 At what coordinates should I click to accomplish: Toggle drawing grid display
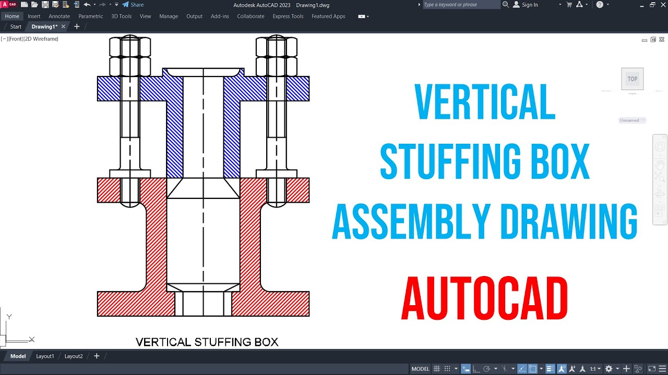(x=437, y=369)
